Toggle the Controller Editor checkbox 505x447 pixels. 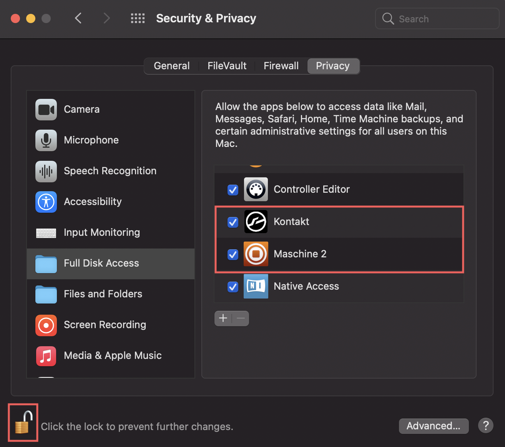coord(233,190)
